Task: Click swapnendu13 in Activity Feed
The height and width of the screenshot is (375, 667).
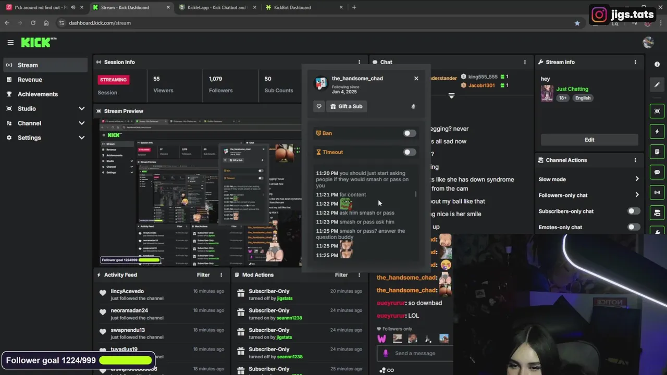Action: tap(128, 330)
